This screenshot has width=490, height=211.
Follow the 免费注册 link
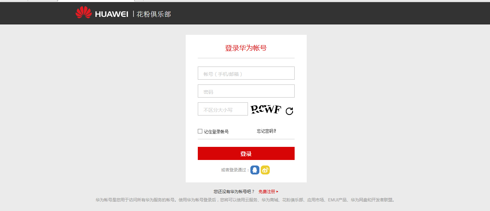tap(267, 192)
